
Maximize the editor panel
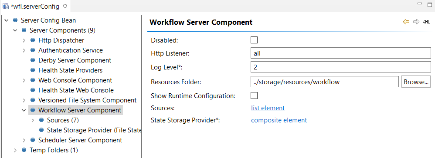(x=430, y=4)
